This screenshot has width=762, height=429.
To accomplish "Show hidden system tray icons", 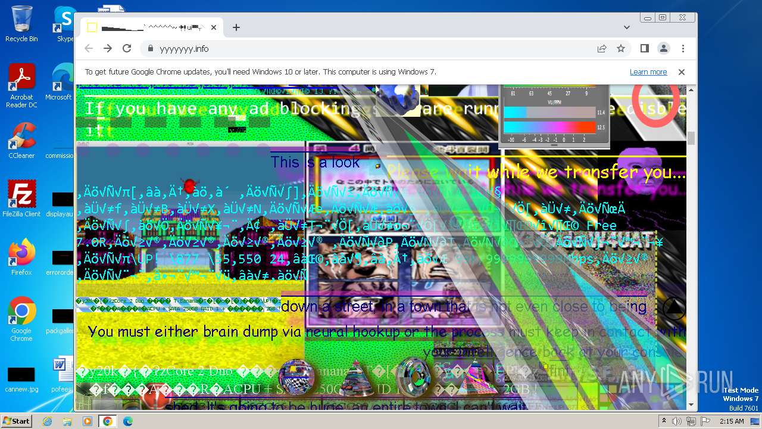I will (664, 421).
